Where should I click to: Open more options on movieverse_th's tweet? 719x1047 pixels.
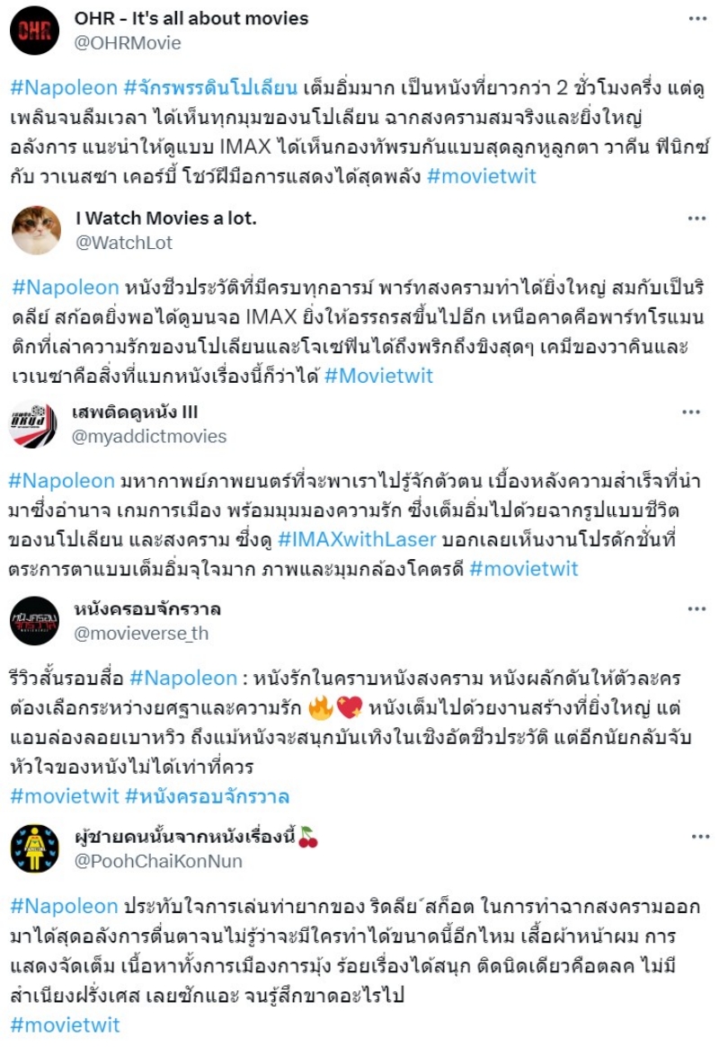pos(697,609)
